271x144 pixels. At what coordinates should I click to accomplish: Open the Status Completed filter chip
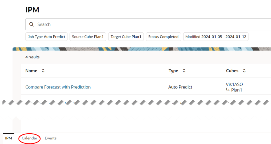[x=163, y=37]
